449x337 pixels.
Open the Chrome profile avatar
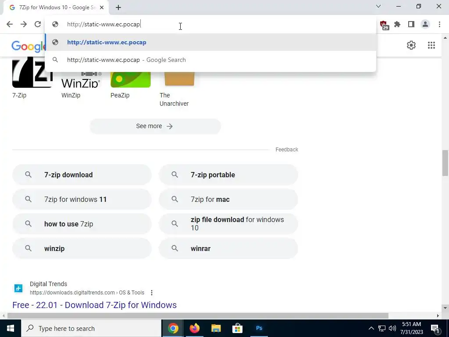pyautogui.click(x=425, y=25)
